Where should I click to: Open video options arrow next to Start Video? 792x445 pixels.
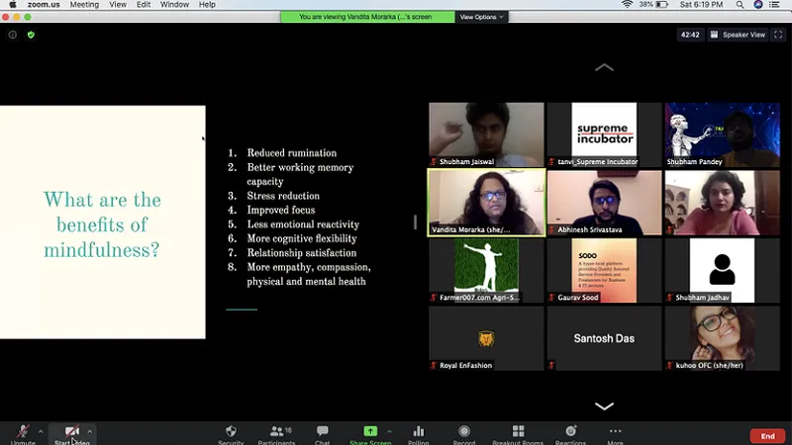click(89, 431)
